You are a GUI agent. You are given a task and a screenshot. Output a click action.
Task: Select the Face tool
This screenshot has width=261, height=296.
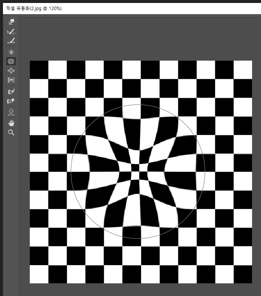point(11,112)
